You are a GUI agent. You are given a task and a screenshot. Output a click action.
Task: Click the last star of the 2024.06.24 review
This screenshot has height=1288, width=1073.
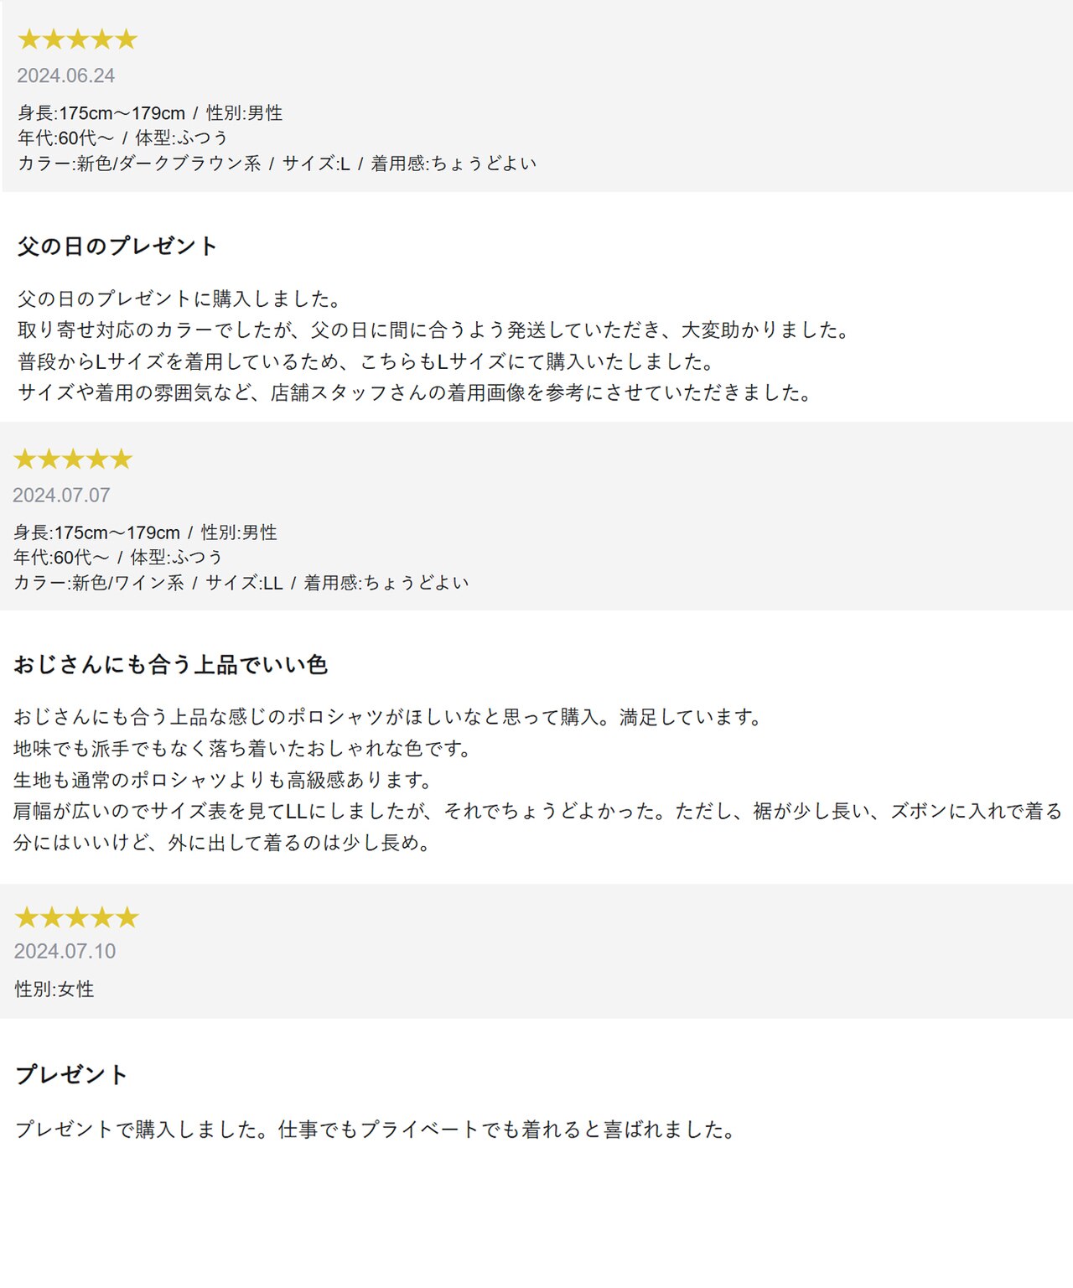126,39
